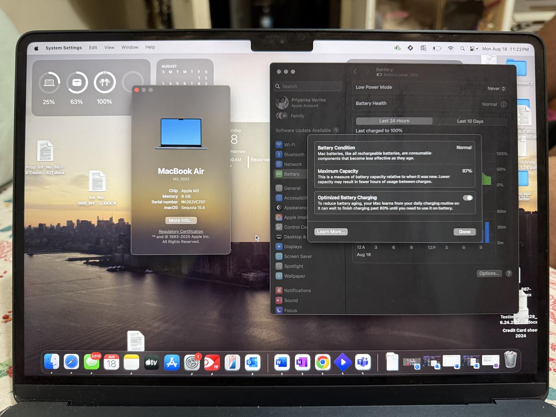556x417 pixels.
Task: Open Microsoft Outlook from the Dock
Action: tap(253, 362)
